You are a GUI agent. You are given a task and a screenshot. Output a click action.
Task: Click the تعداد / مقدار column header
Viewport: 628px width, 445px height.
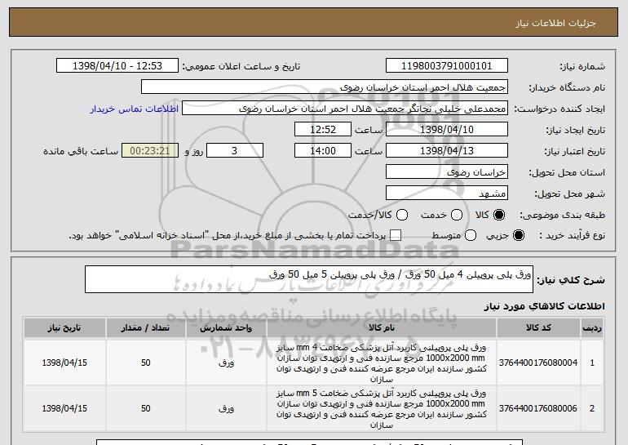[x=145, y=328]
